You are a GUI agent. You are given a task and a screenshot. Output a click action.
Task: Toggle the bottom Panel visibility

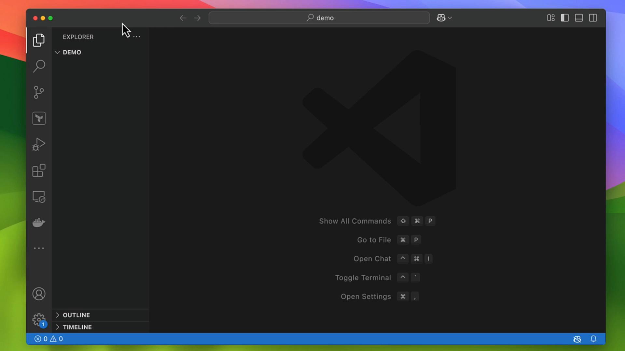point(579,18)
